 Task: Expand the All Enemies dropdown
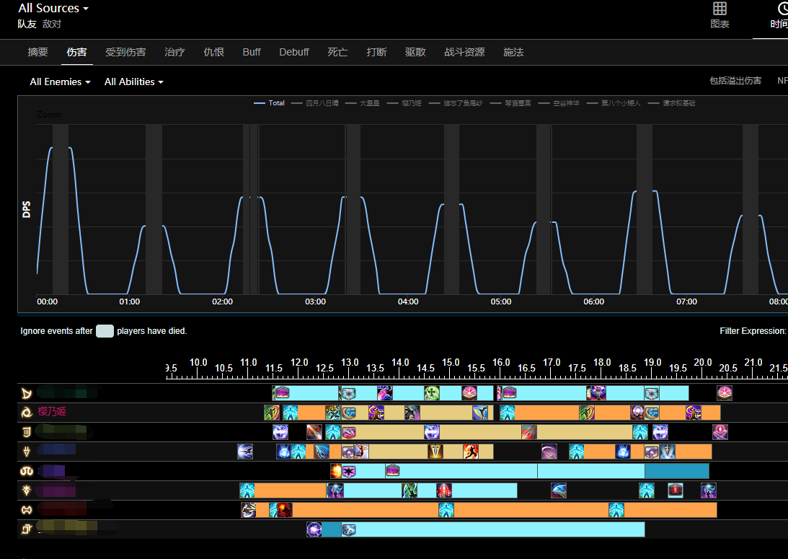click(60, 82)
